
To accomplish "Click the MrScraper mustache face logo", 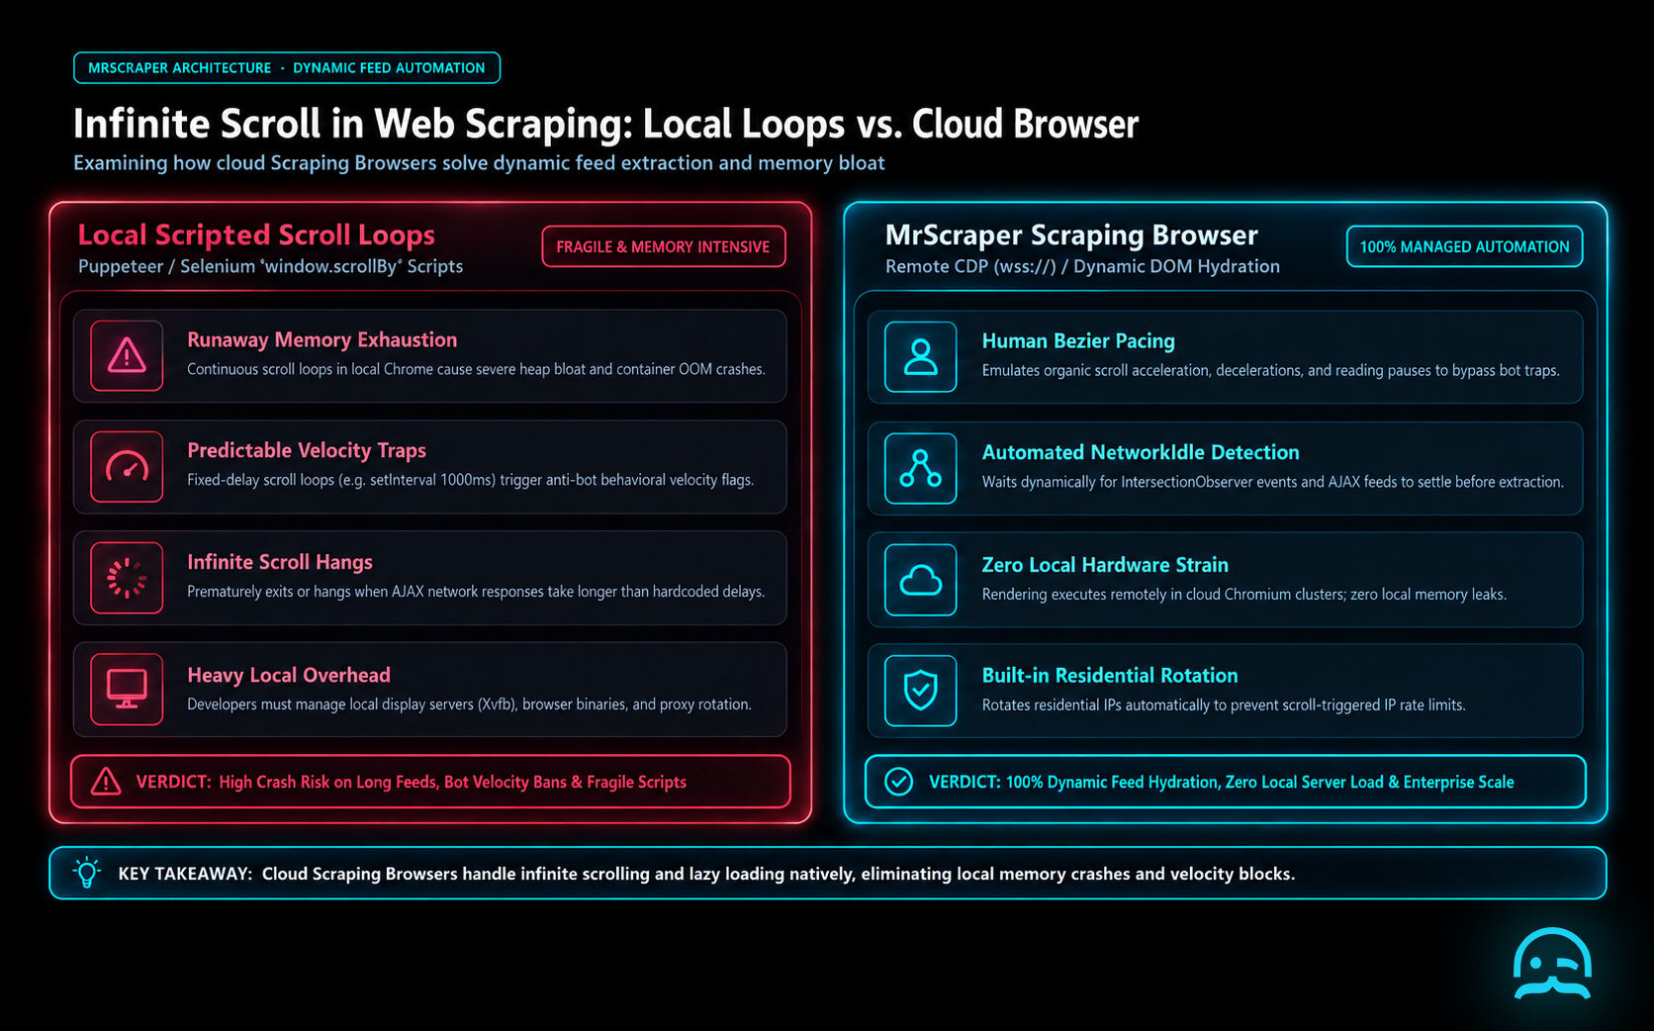I will (x=1552, y=964).
